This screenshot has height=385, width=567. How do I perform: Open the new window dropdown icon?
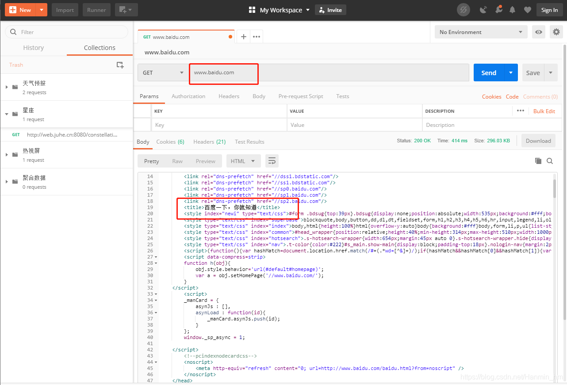(126, 10)
